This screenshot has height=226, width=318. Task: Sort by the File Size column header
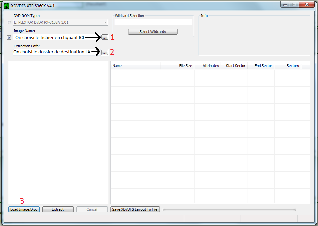coord(178,66)
